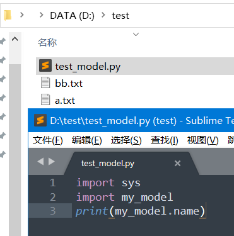
Task: Open the 编辑(E) menu
Action: pos(87,140)
